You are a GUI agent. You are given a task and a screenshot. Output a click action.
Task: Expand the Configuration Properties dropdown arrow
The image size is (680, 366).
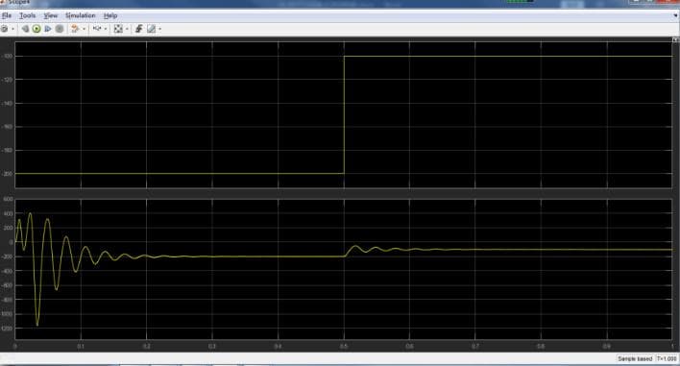click(x=12, y=29)
